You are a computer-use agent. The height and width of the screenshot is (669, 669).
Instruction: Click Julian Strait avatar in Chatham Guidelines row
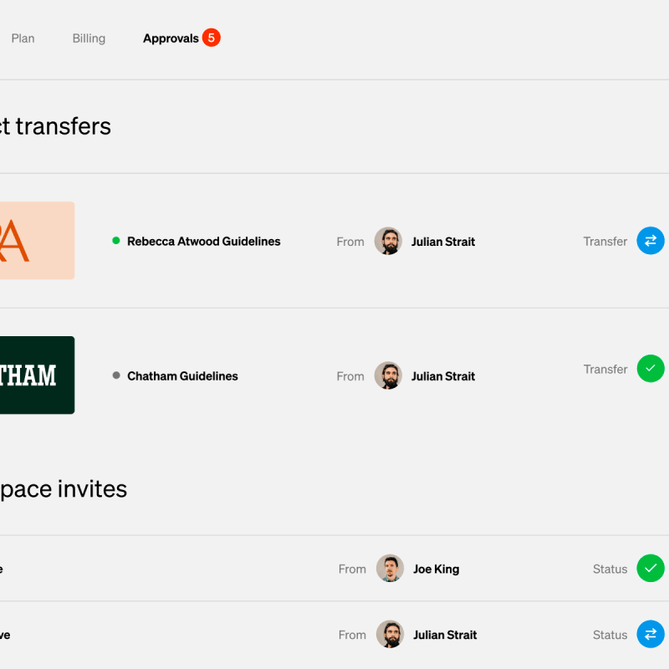[x=388, y=375]
